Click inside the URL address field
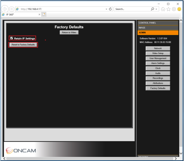 click(x=61, y=9)
